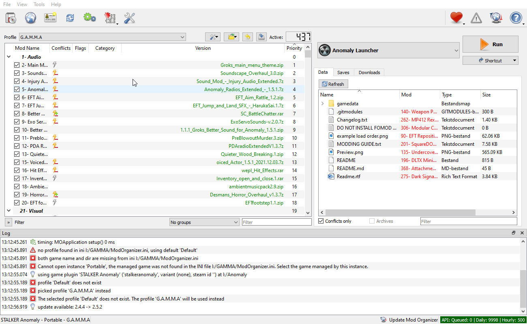Click the red heart Endorse icon
The image size is (527, 324).
[x=456, y=18]
